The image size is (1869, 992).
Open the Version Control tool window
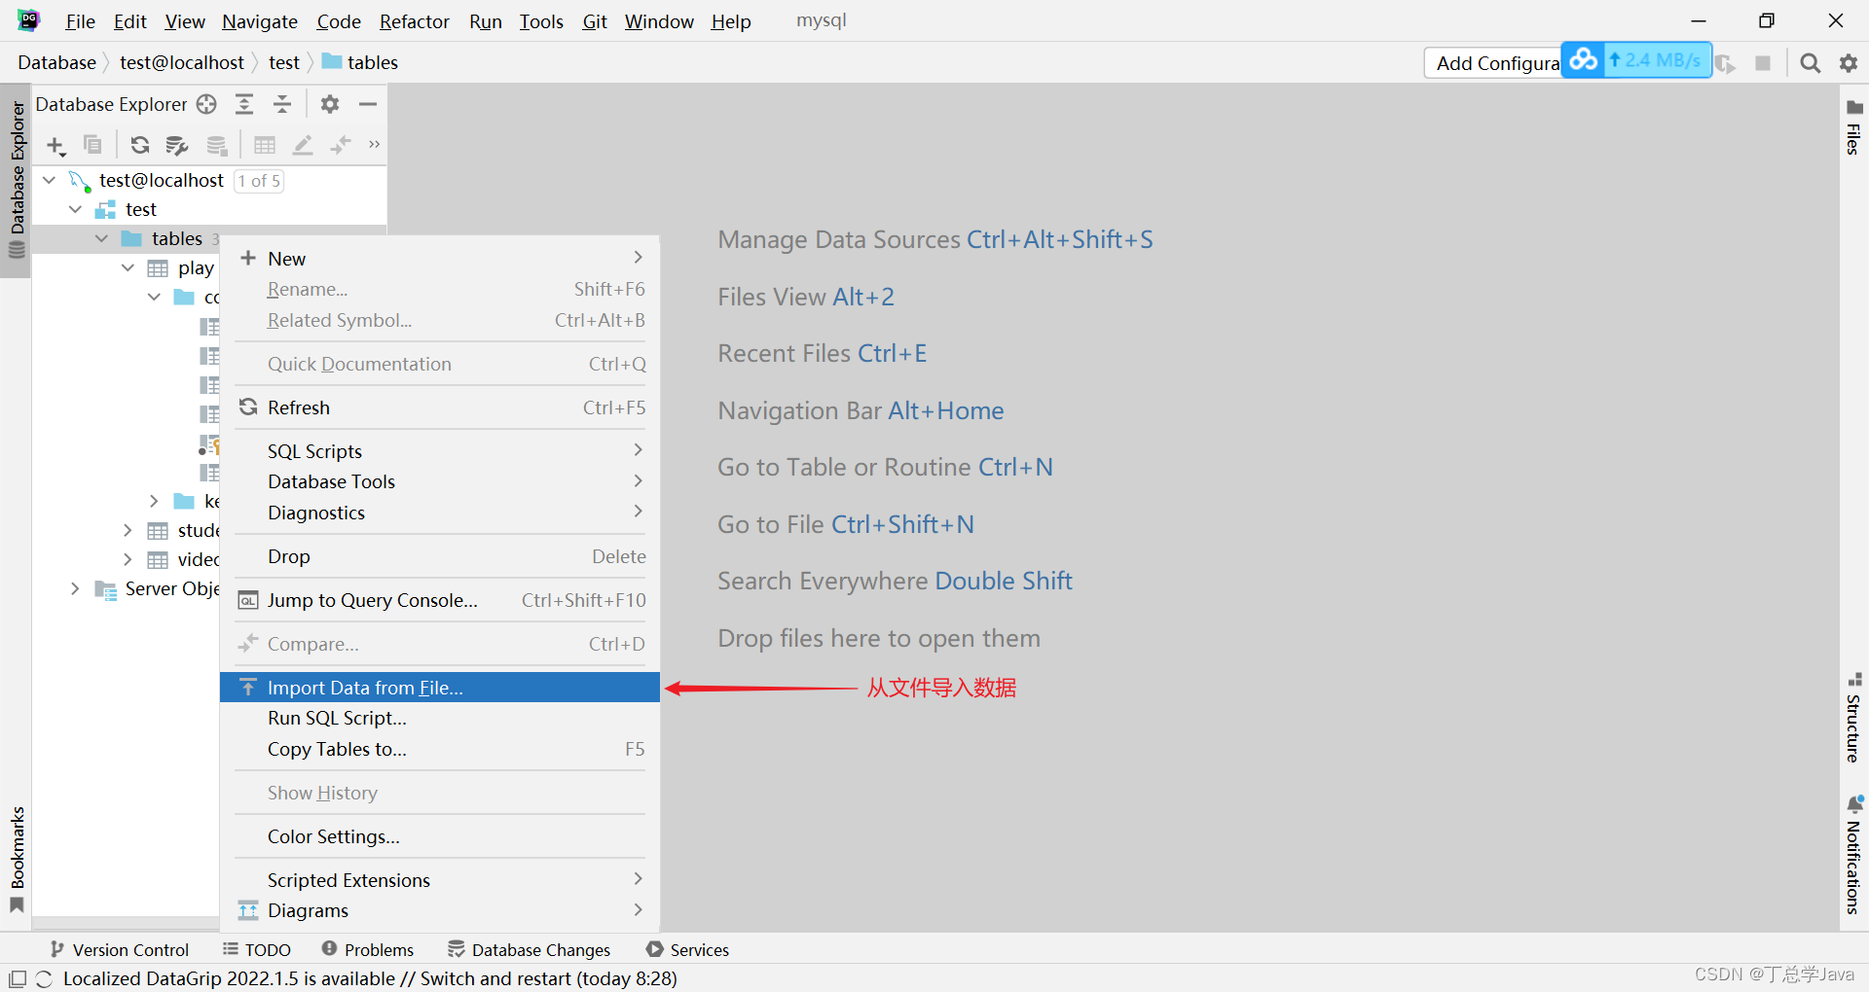pos(120,950)
